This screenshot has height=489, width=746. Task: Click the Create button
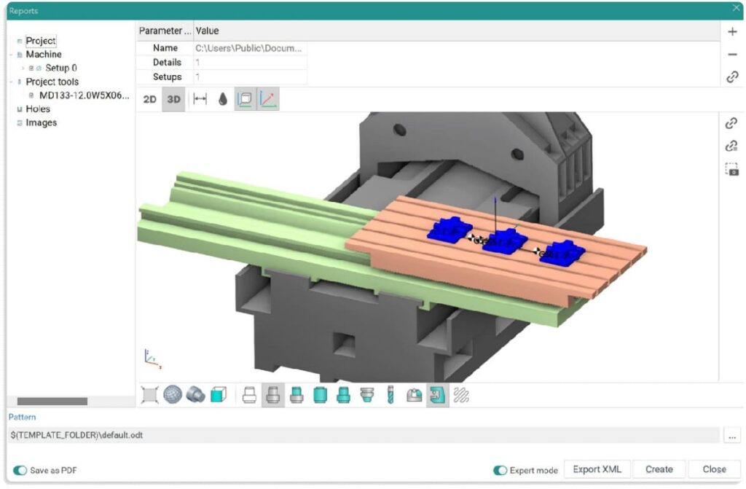click(x=658, y=469)
